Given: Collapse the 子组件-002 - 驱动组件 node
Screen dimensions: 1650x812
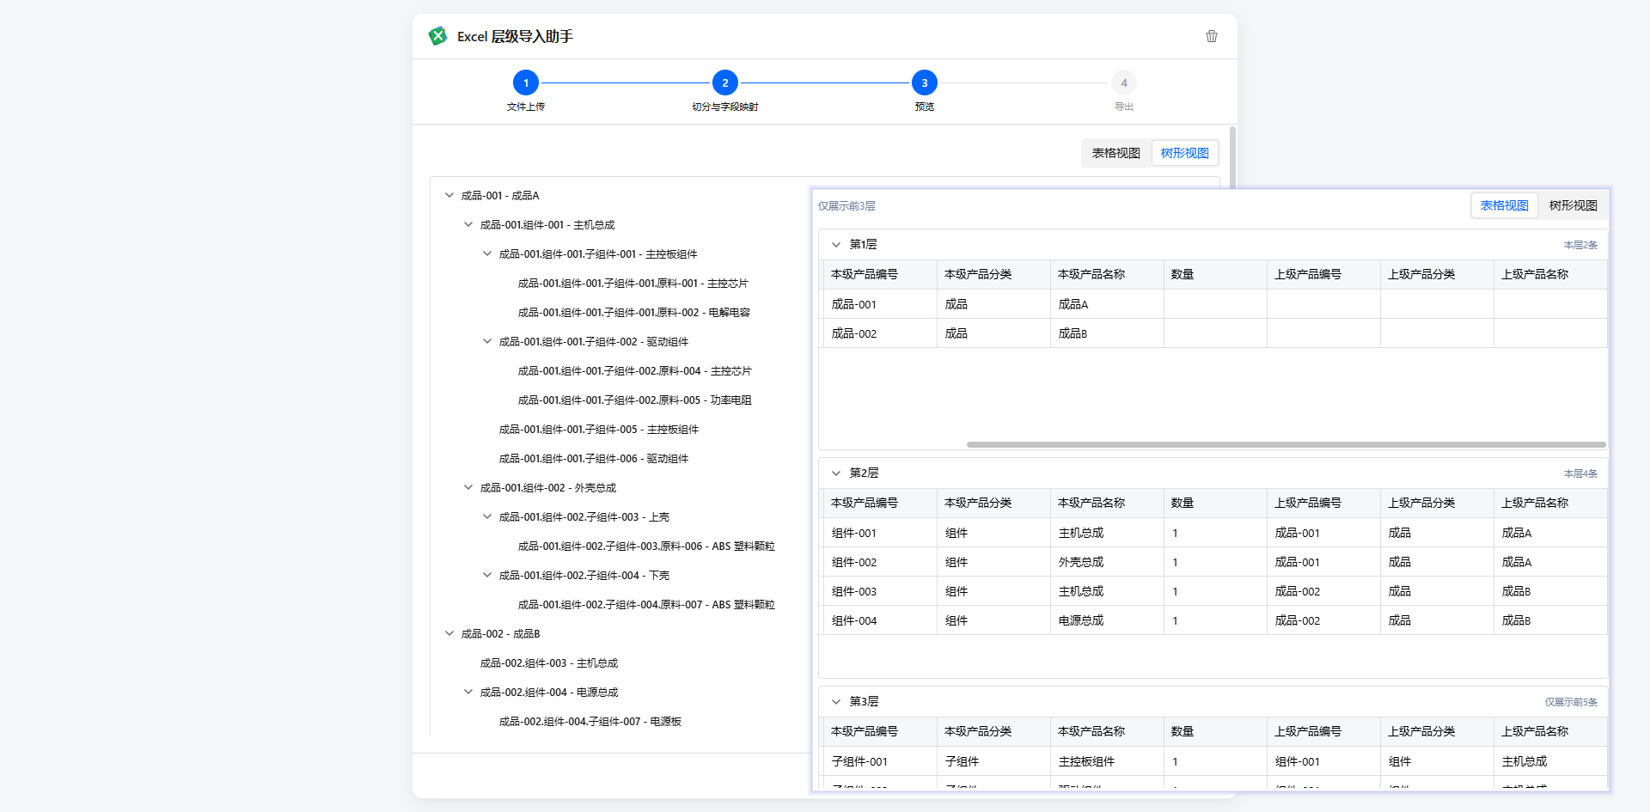Looking at the screenshot, I should [x=487, y=341].
